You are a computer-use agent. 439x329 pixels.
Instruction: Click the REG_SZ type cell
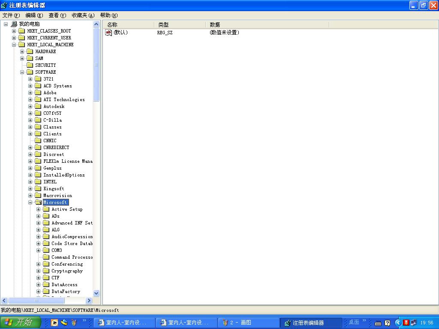[x=165, y=33]
